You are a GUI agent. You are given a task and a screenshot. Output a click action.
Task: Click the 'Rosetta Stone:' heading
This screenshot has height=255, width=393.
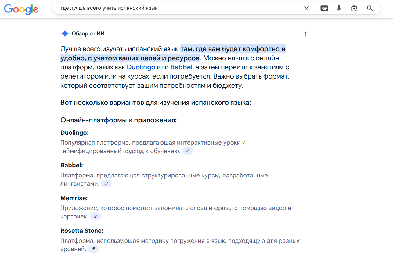pyautogui.click(x=82, y=231)
